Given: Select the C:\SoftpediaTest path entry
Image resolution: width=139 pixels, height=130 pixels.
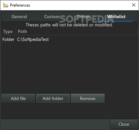Looking at the screenshot, I should (33, 39).
